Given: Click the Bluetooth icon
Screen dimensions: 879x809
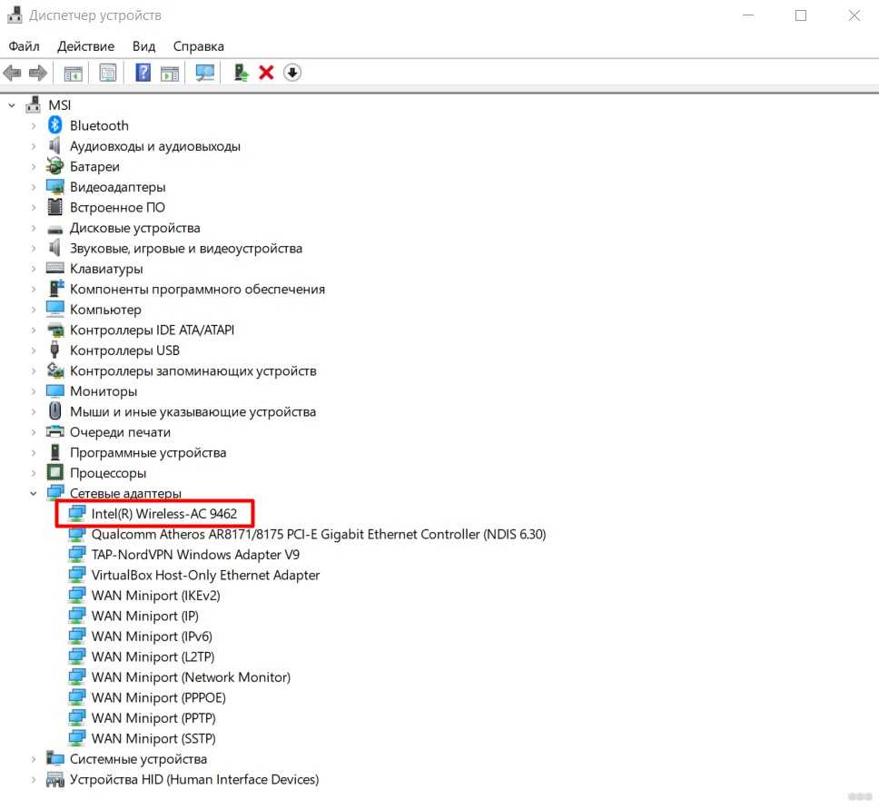Looking at the screenshot, I should pos(54,125).
